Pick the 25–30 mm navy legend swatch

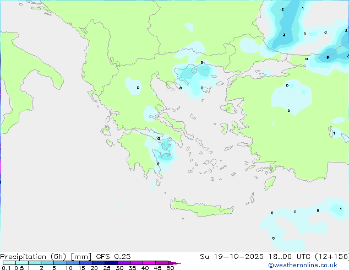(x=111, y=263)
